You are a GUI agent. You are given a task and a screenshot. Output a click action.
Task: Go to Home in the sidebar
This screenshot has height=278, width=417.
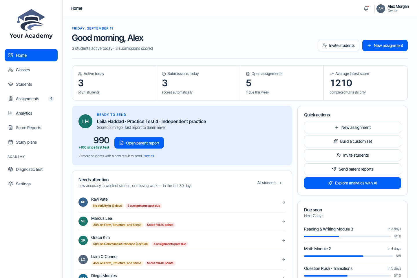(x=31, y=55)
